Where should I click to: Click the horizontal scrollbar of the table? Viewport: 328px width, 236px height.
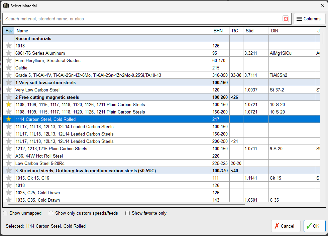(126, 205)
